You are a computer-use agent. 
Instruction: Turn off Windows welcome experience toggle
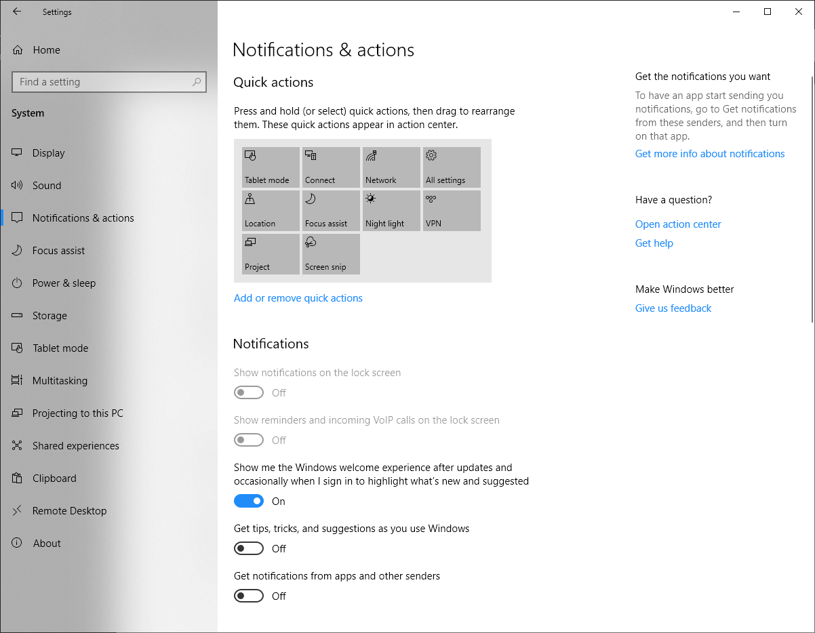coord(249,501)
